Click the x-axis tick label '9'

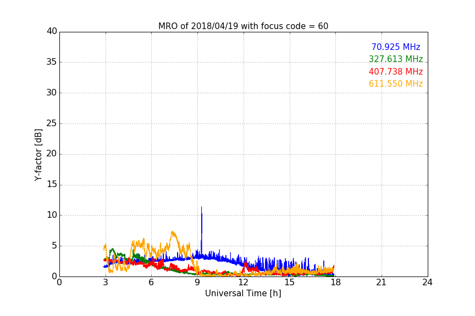[197, 283]
